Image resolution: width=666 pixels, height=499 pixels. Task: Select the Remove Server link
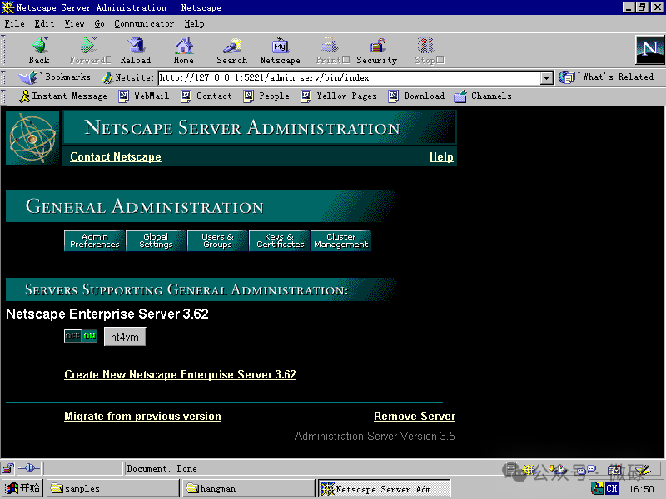coord(414,416)
